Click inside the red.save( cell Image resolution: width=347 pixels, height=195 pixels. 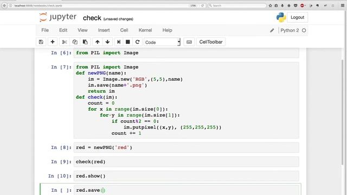coord(187,190)
